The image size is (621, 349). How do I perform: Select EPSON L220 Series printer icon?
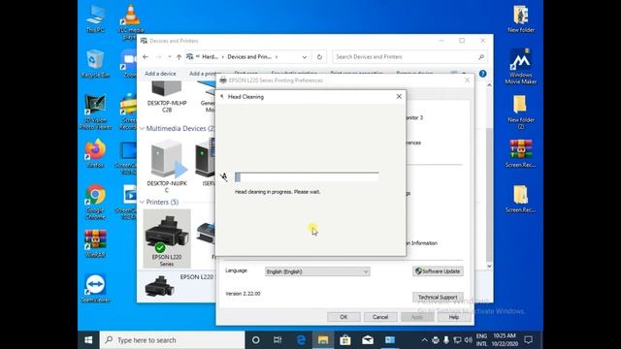coord(167,238)
